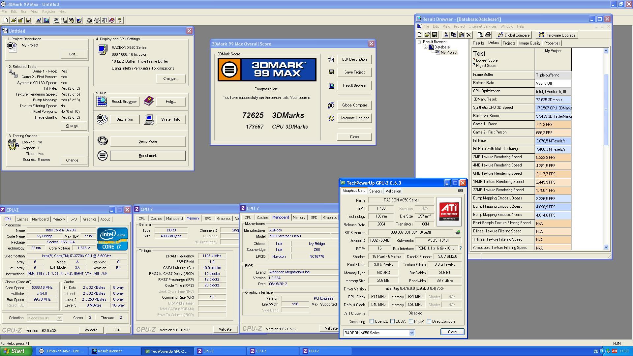Image resolution: width=633 pixels, height=356 pixels.
Task: Click the purple Help book toolbar icon
Action: pyautogui.click(x=112, y=20)
